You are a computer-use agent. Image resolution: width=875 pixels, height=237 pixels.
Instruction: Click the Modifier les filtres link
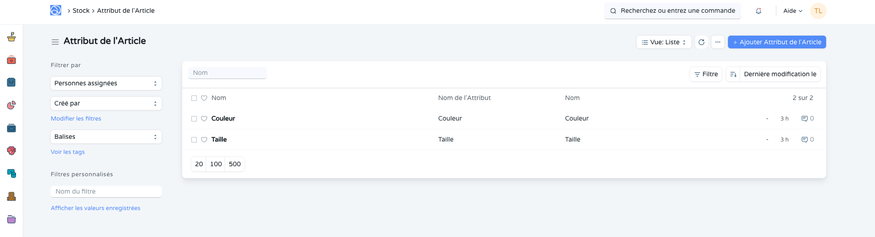click(x=76, y=119)
